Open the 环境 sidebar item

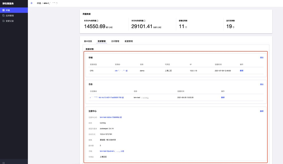[x=8, y=10]
